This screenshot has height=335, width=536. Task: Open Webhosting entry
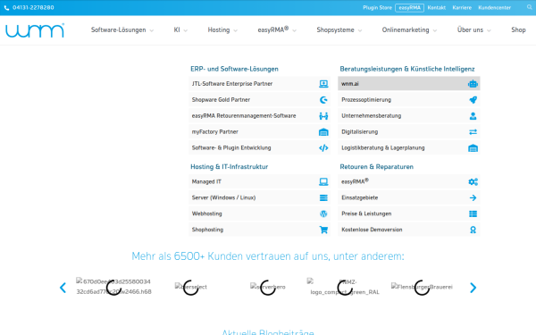tap(259, 214)
